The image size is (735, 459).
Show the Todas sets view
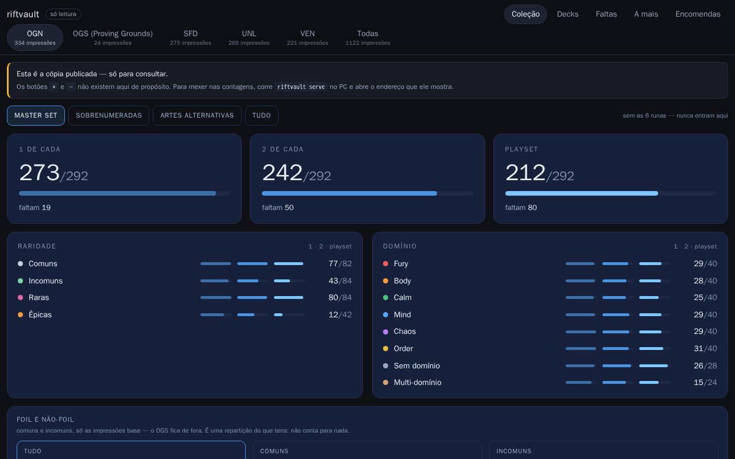click(x=367, y=38)
